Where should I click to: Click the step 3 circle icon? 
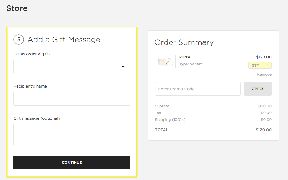pyautogui.click(x=18, y=40)
